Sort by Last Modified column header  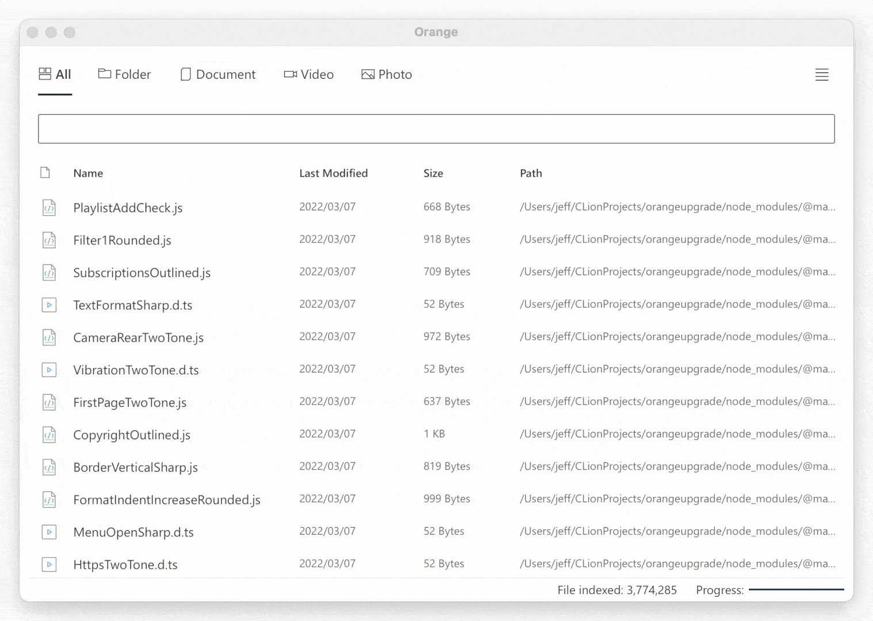click(334, 174)
